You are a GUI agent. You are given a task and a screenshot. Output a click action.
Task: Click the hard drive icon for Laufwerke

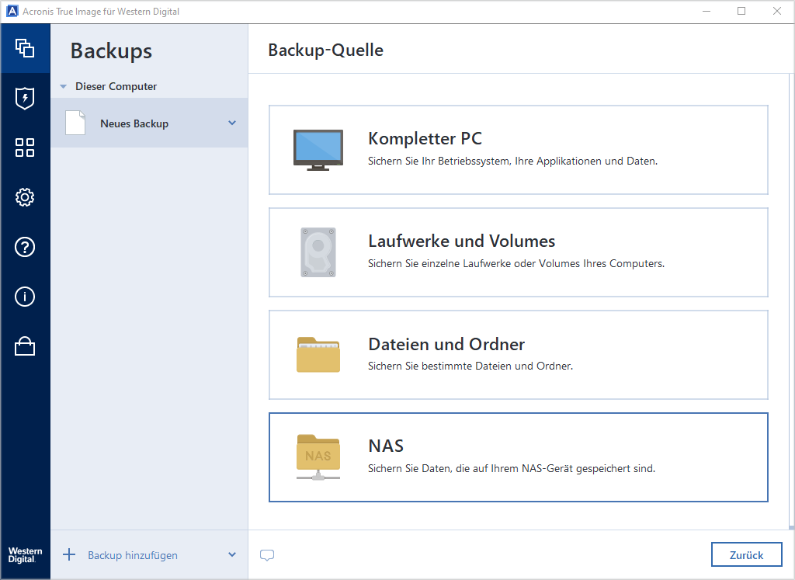coord(318,252)
